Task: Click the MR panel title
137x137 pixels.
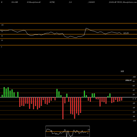Action: point(122,71)
